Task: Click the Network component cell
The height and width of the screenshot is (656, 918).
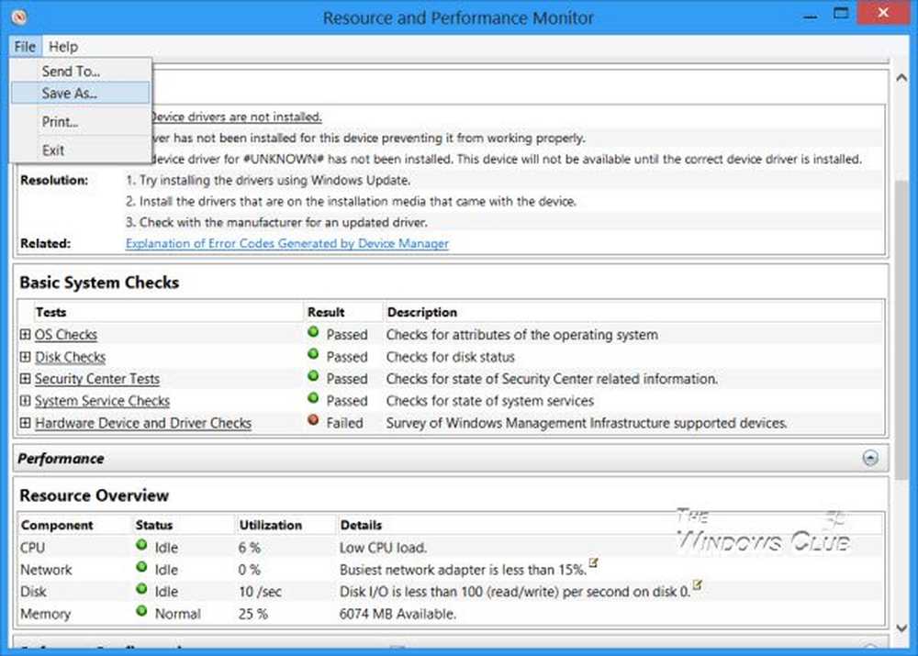Action: pos(46,570)
